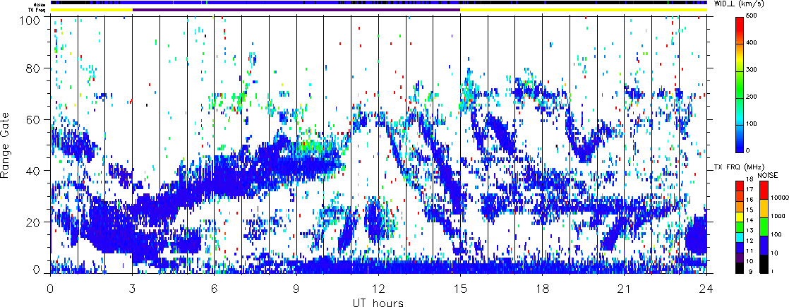Pick the cyan segment of the TX FRQ colorbar
The width and height of the screenshot is (789, 307).
[740, 238]
